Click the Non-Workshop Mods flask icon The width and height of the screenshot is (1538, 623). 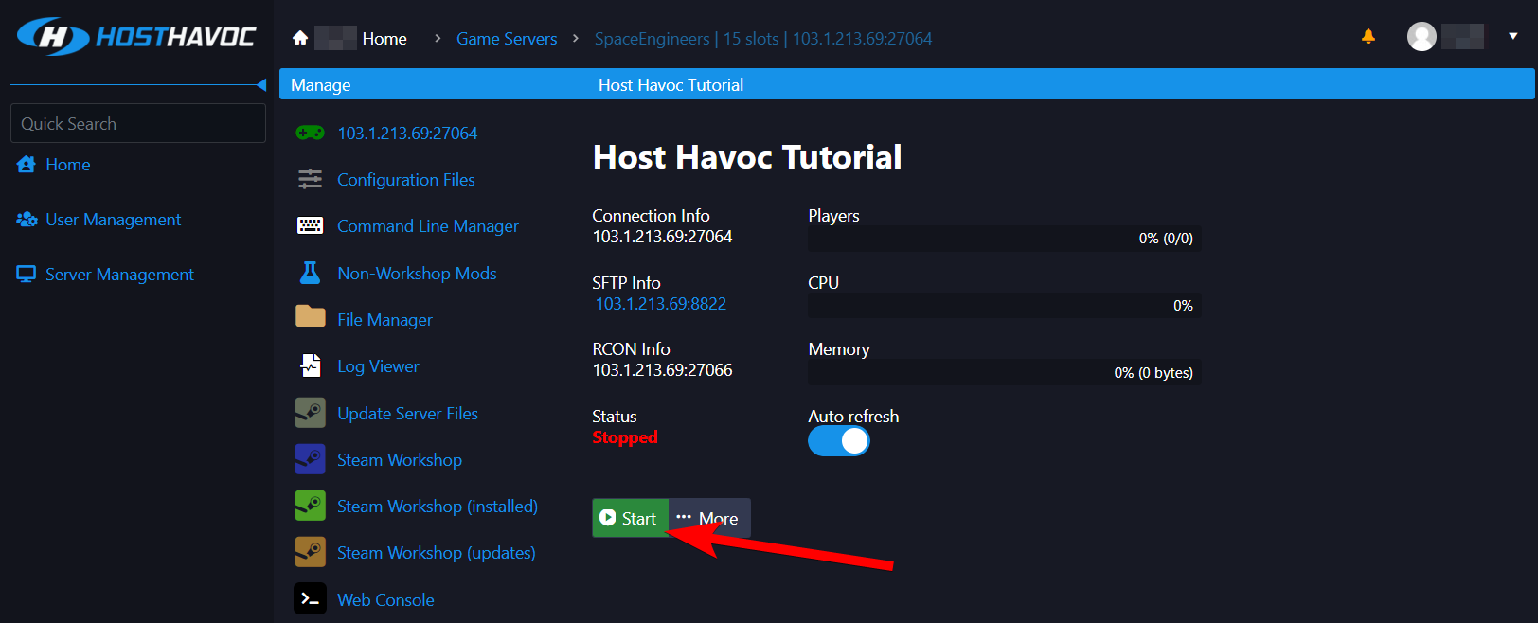click(x=311, y=273)
